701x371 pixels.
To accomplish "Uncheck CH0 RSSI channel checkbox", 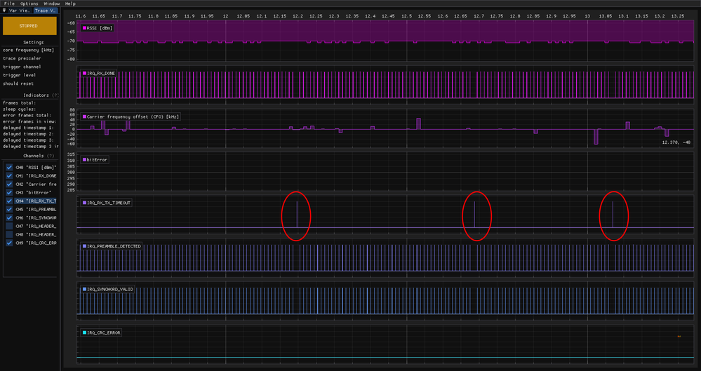I will tap(9, 167).
